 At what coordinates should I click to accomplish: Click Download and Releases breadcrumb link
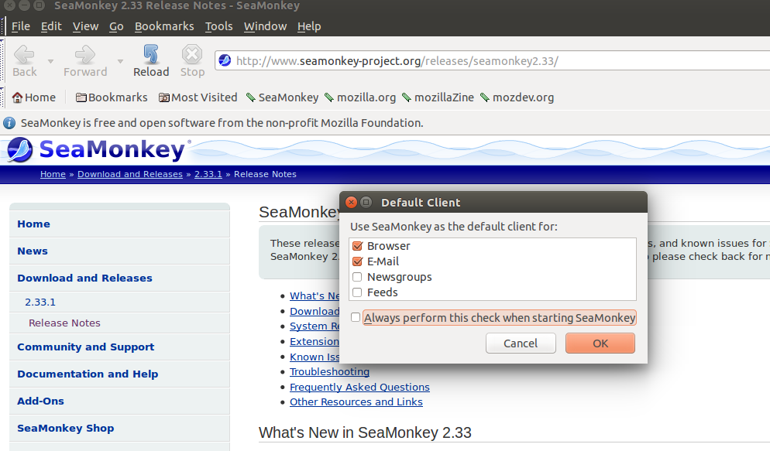click(130, 174)
